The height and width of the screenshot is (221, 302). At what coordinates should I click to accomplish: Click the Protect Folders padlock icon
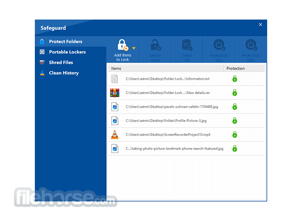[42, 41]
